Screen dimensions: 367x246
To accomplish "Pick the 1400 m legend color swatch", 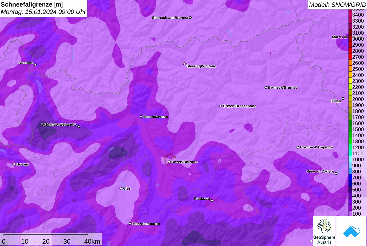I will coord(350,135).
